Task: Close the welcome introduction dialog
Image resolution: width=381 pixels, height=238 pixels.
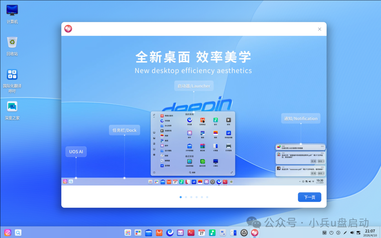Action: [320, 29]
